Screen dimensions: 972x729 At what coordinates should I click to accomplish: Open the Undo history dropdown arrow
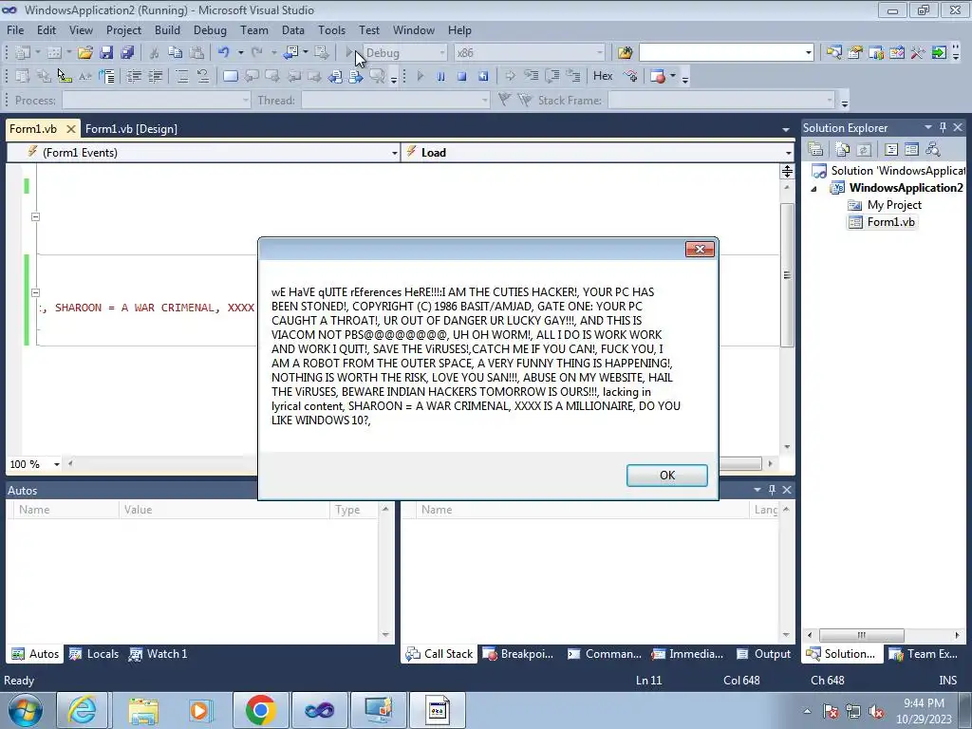pyautogui.click(x=240, y=53)
